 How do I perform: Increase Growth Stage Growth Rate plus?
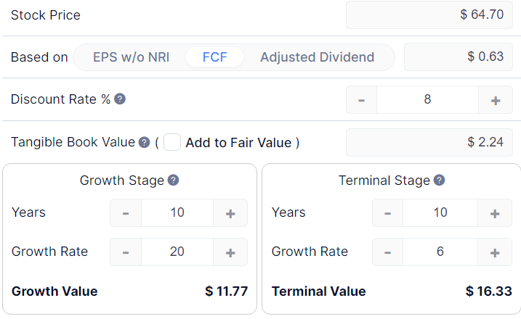click(230, 252)
